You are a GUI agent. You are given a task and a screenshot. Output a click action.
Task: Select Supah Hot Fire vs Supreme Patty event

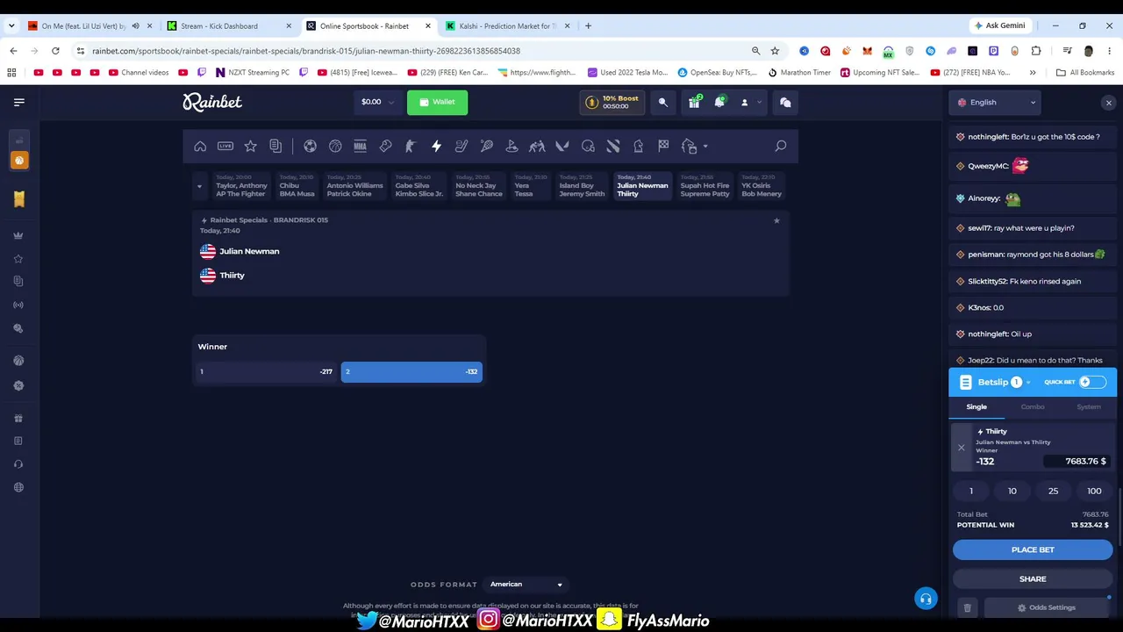click(705, 186)
